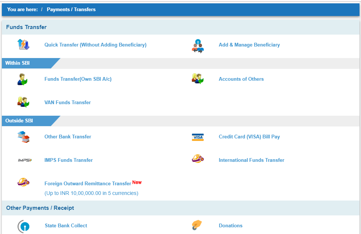Screen dimensions: 361x234
Task: Click the VAN Funds Transfer icon
Action: click(23, 102)
